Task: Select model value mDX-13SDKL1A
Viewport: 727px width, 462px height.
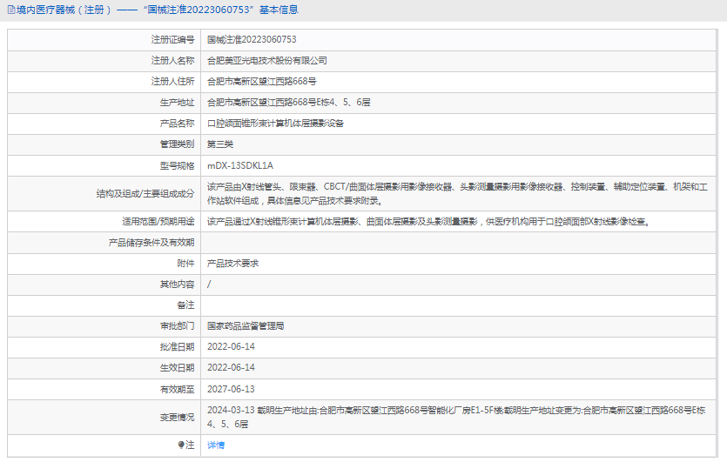Action: coord(240,165)
